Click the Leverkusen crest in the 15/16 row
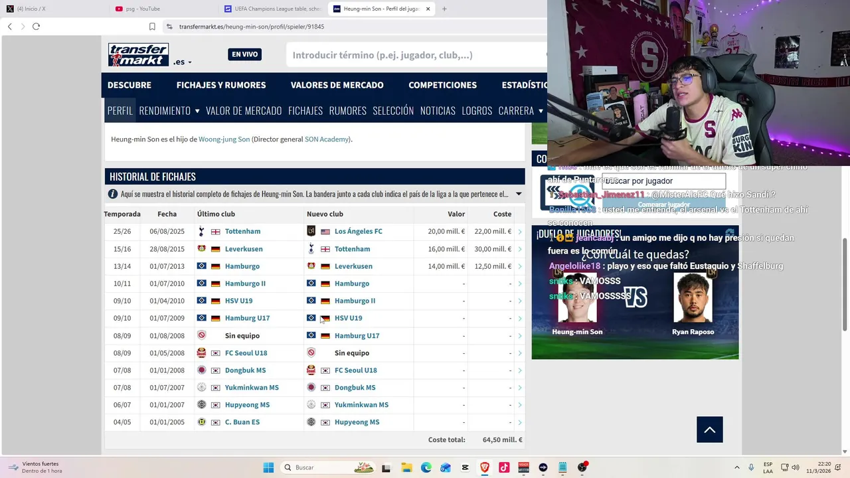The width and height of the screenshot is (850, 478). (x=201, y=248)
